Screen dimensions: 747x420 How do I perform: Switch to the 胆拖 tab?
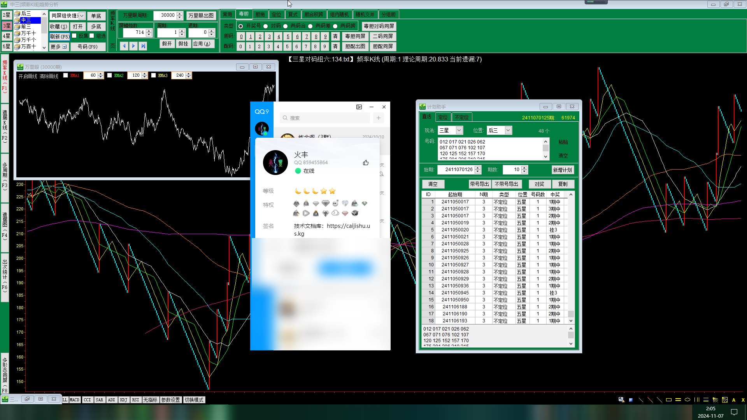click(x=260, y=14)
